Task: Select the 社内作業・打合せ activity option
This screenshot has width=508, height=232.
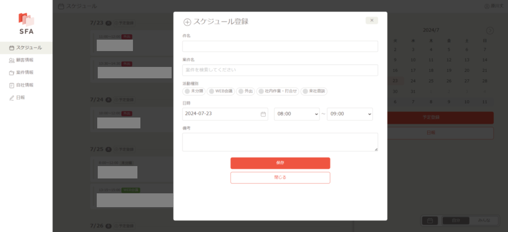Action: pos(278,91)
